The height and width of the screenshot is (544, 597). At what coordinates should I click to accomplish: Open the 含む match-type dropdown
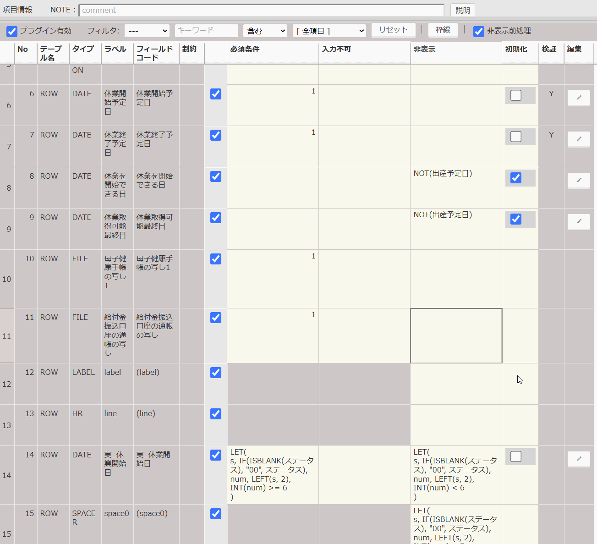[x=265, y=30]
